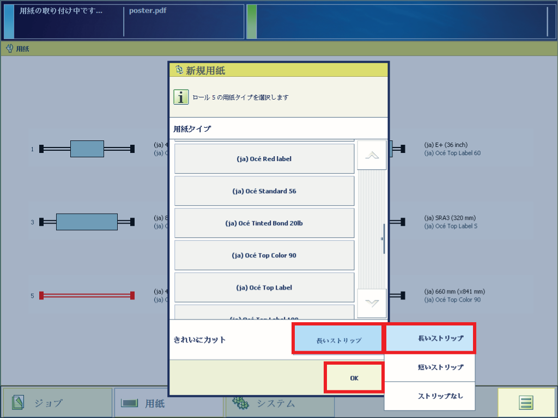
Task: Select the Océ Top Label media type
Action: pos(264,287)
